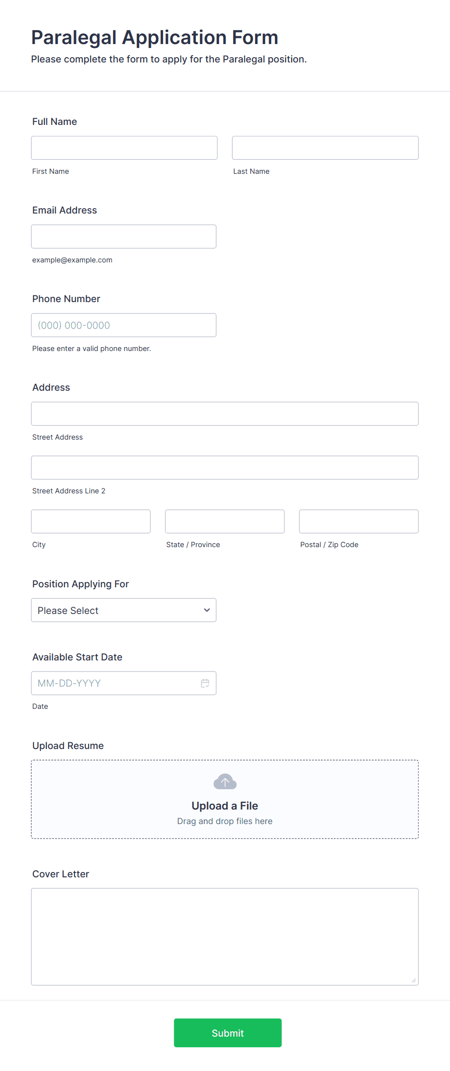Click the State / Province field
The height and width of the screenshot is (1071, 450).
[225, 521]
